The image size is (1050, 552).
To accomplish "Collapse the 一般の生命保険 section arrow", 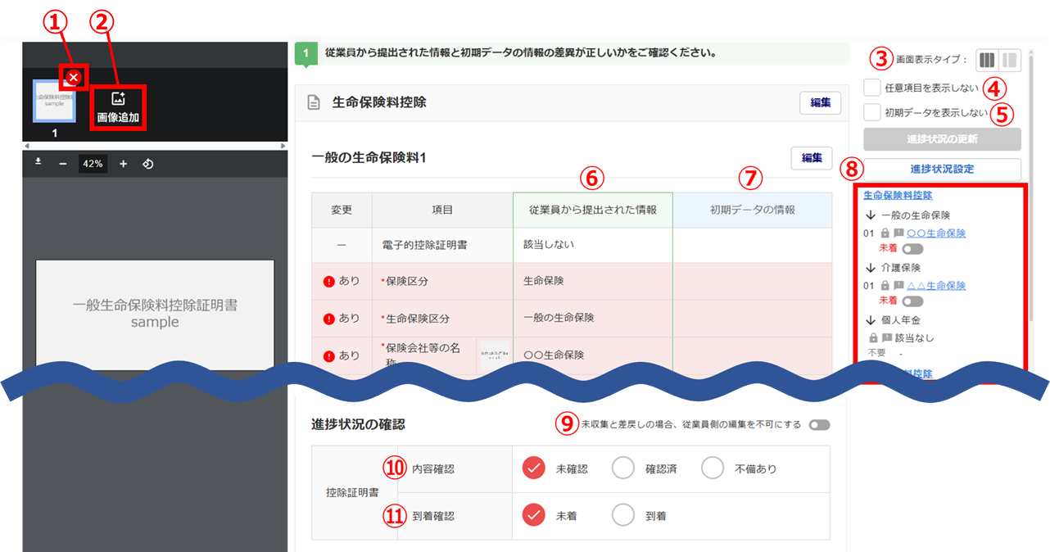I will (x=871, y=215).
